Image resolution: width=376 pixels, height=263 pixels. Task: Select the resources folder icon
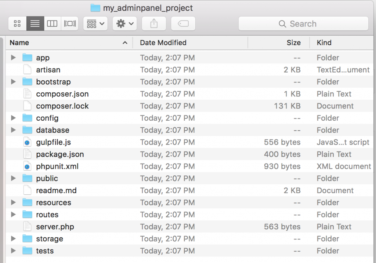[27, 202]
